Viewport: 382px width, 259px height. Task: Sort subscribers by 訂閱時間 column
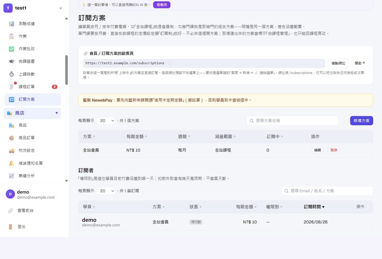[x=314, y=207]
